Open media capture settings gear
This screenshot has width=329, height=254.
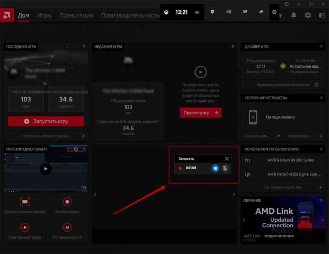tap(76, 149)
